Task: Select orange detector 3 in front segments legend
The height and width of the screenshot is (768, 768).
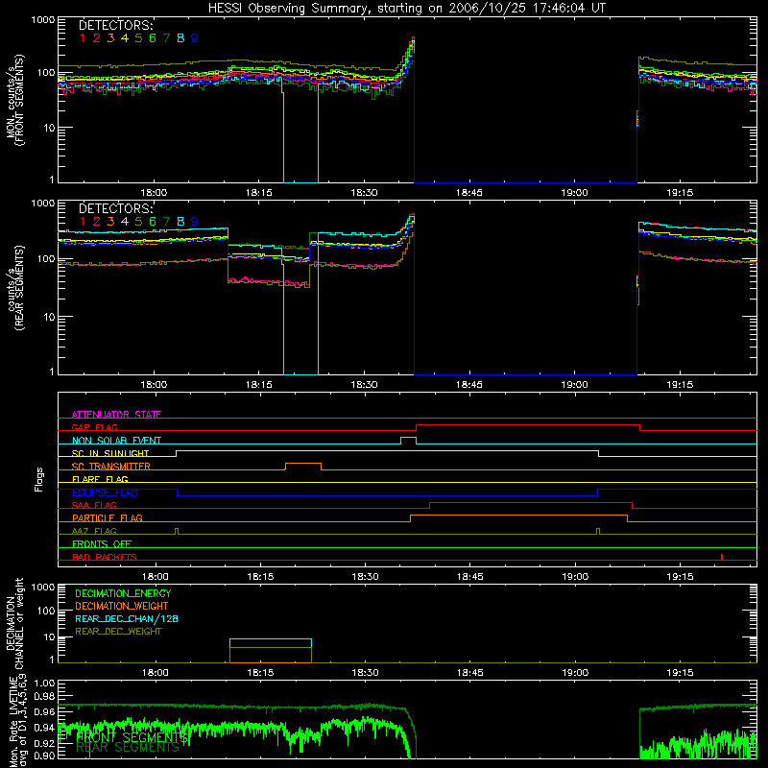Action: click(110, 38)
